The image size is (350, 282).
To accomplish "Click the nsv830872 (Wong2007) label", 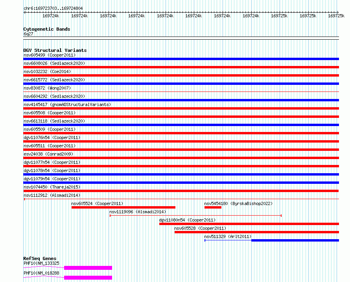I will (47, 88).
